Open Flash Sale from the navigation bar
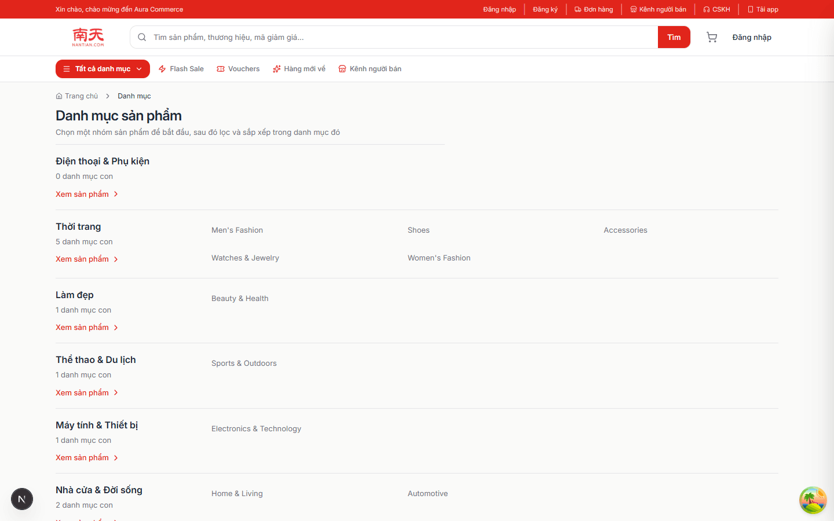834x521 pixels. pyautogui.click(x=181, y=69)
